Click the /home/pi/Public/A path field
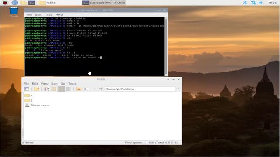The width and height of the screenshot is (280, 157). 140,89
